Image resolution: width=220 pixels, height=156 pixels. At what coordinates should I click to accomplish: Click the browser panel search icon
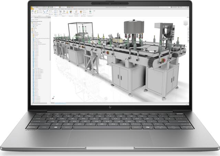pos(48,17)
